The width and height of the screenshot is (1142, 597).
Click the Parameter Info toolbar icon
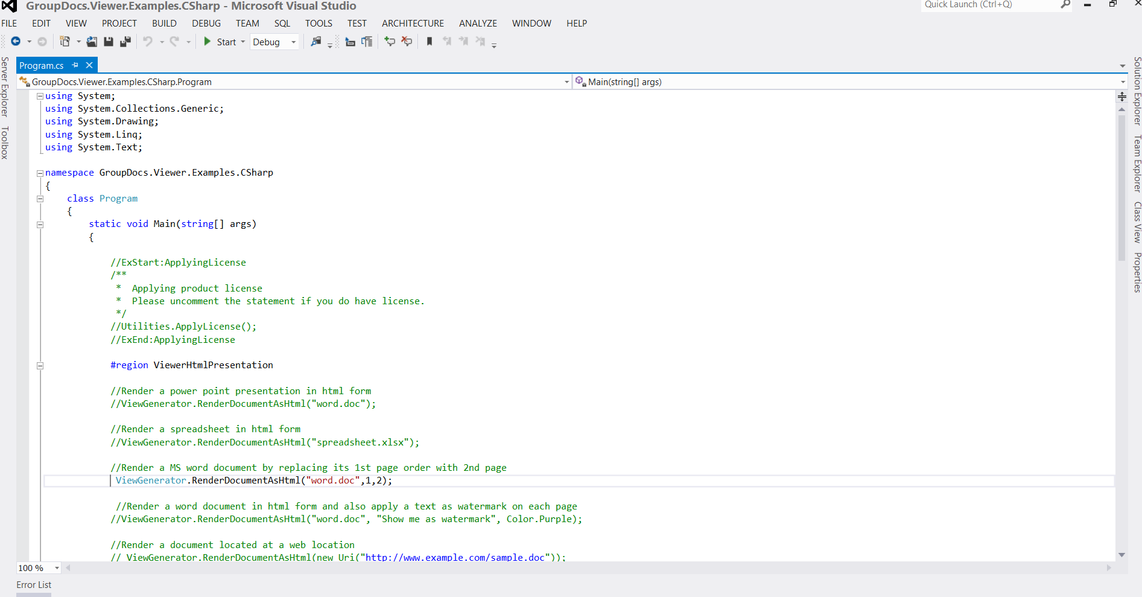point(367,42)
